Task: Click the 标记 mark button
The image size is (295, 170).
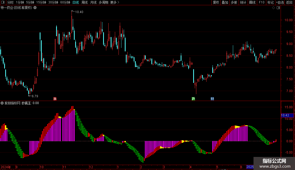Action: click(270, 2)
